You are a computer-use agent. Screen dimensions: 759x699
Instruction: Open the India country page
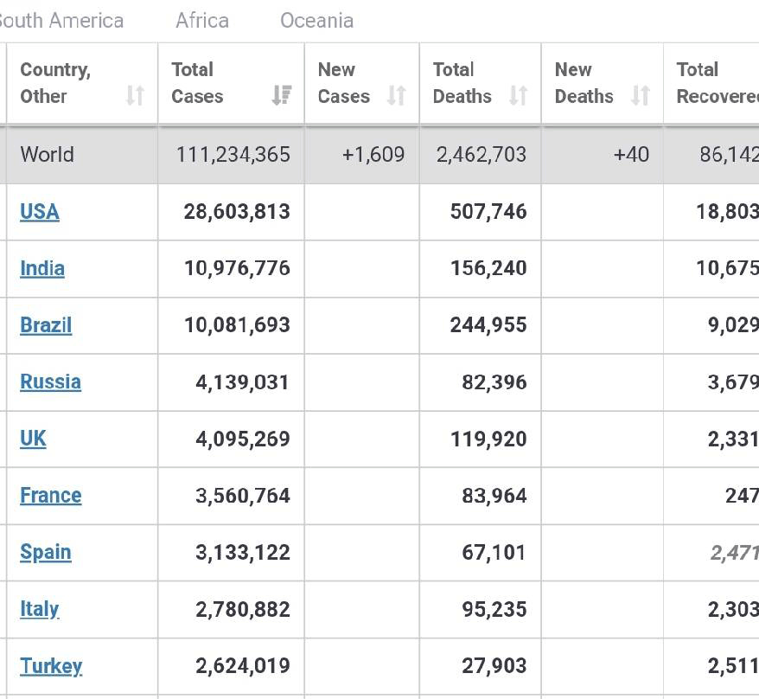coord(41,268)
